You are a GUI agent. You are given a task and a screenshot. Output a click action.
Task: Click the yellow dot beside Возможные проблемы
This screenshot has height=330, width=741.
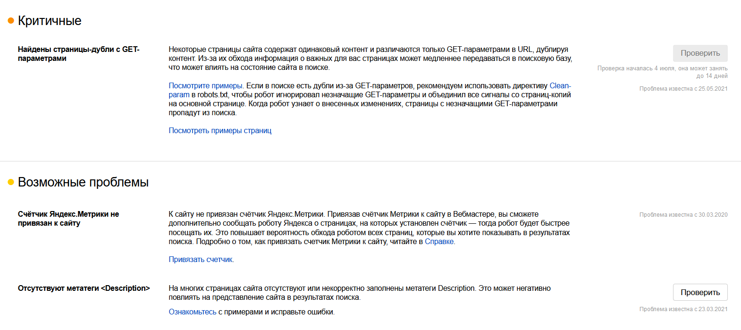tap(11, 182)
